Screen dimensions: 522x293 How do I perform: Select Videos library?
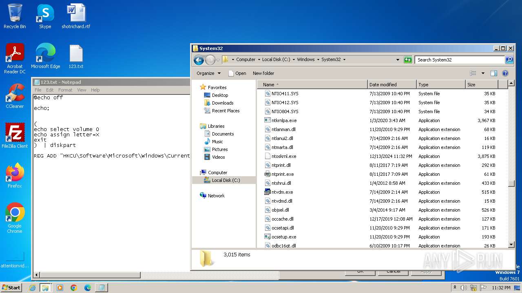(218, 157)
